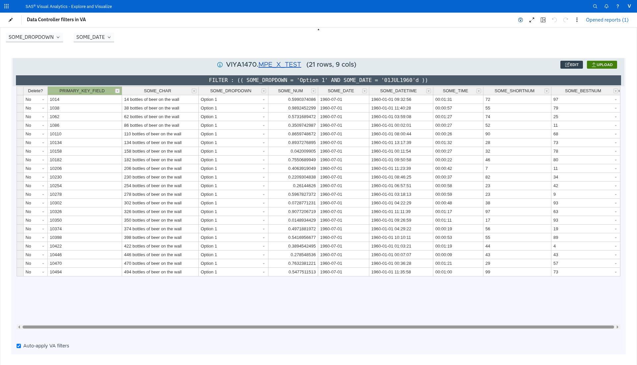
Task: Select primary key cell 10254
Action: (85, 186)
